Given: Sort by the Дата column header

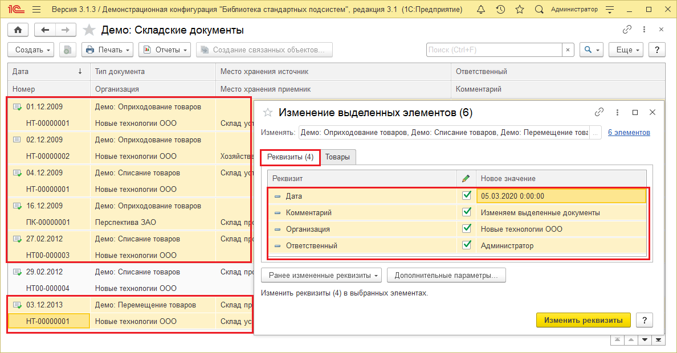Looking at the screenshot, I should point(49,72).
